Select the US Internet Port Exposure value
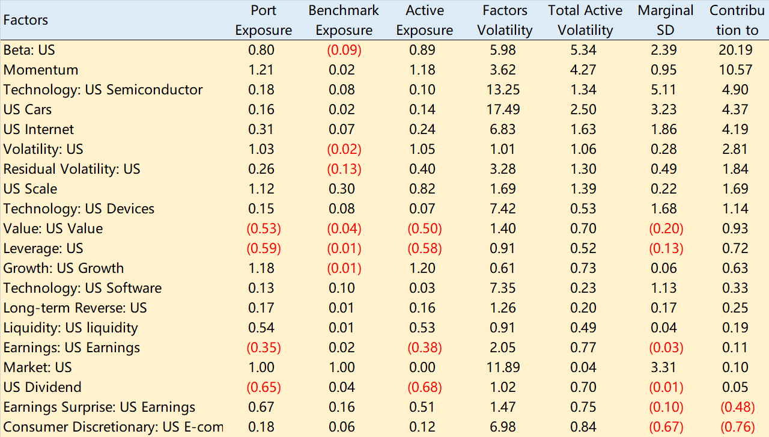769x437 pixels. pos(261,129)
